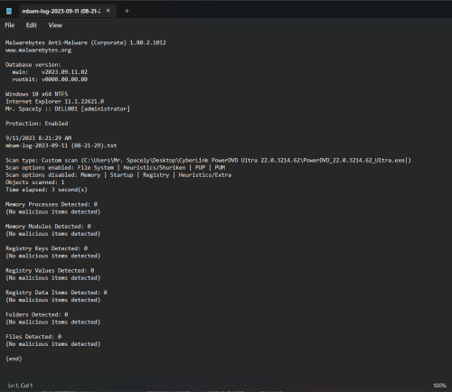
Task: Click the Malwarebytes Anti-Malware (Corporate) 1.80.2.1012 line
Action: pyautogui.click(x=86, y=42)
